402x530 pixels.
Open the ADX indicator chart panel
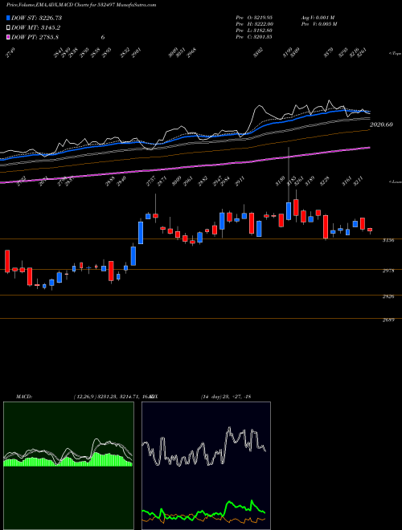(206, 466)
